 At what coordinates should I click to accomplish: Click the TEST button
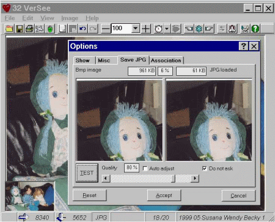[87, 173]
